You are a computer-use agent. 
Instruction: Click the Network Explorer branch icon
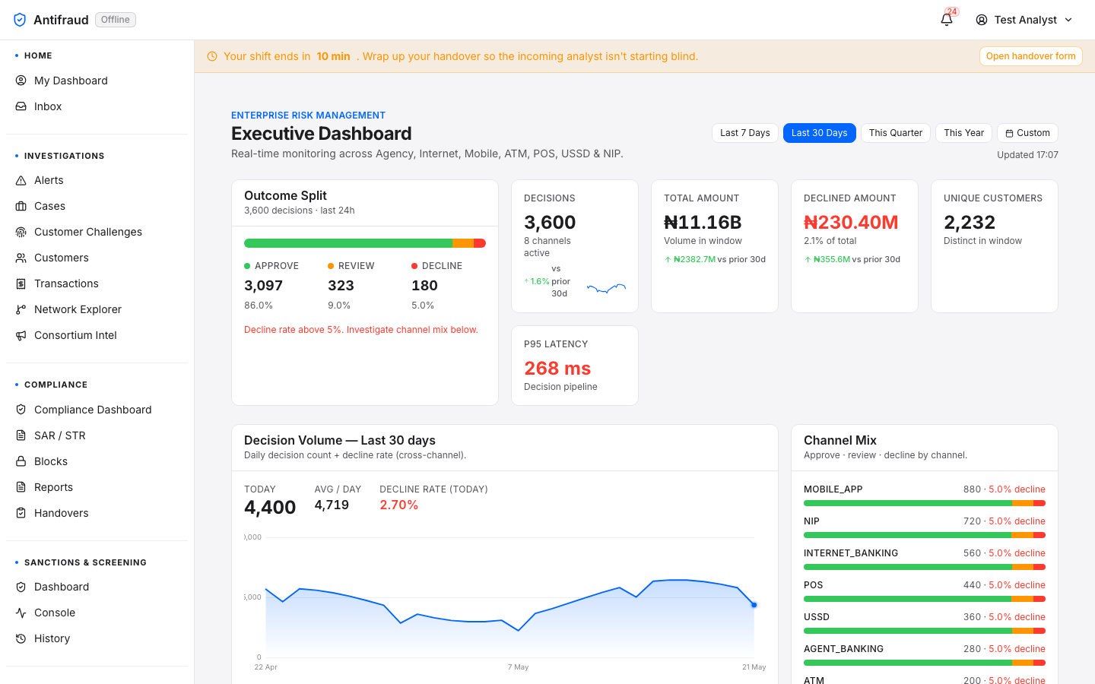[21, 309]
